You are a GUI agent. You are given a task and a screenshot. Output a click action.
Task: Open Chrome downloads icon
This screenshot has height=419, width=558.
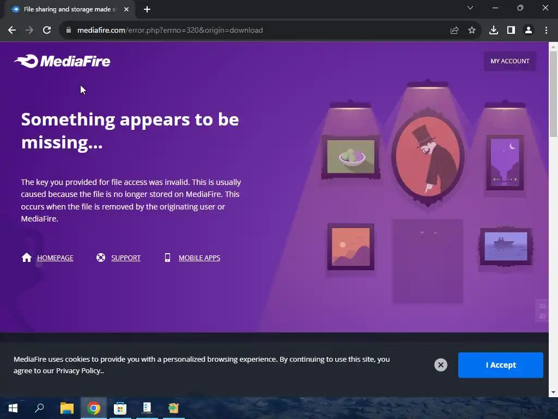pos(494,31)
